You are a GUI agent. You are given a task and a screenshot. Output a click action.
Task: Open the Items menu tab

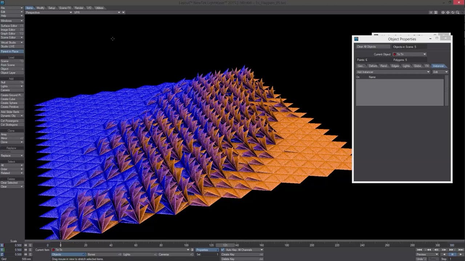pyautogui.click(x=29, y=8)
